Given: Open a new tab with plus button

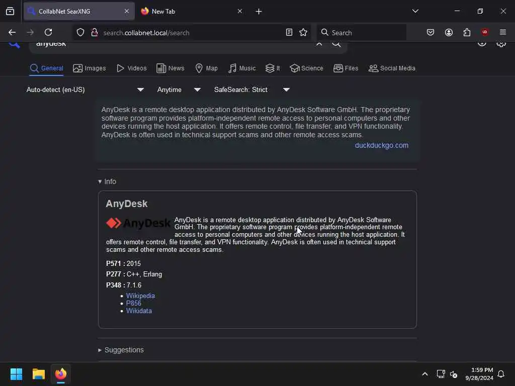Looking at the screenshot, I should [259, 12].
